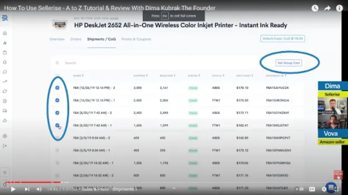
Task: Open the truck shipments sidebar icon
Action: (5, 110)
